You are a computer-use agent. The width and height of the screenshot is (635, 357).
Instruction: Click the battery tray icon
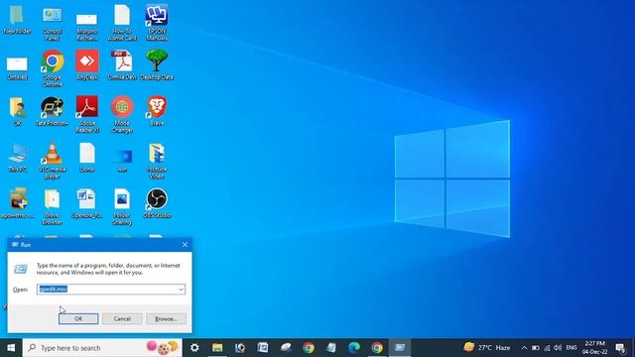click(536, 348)
